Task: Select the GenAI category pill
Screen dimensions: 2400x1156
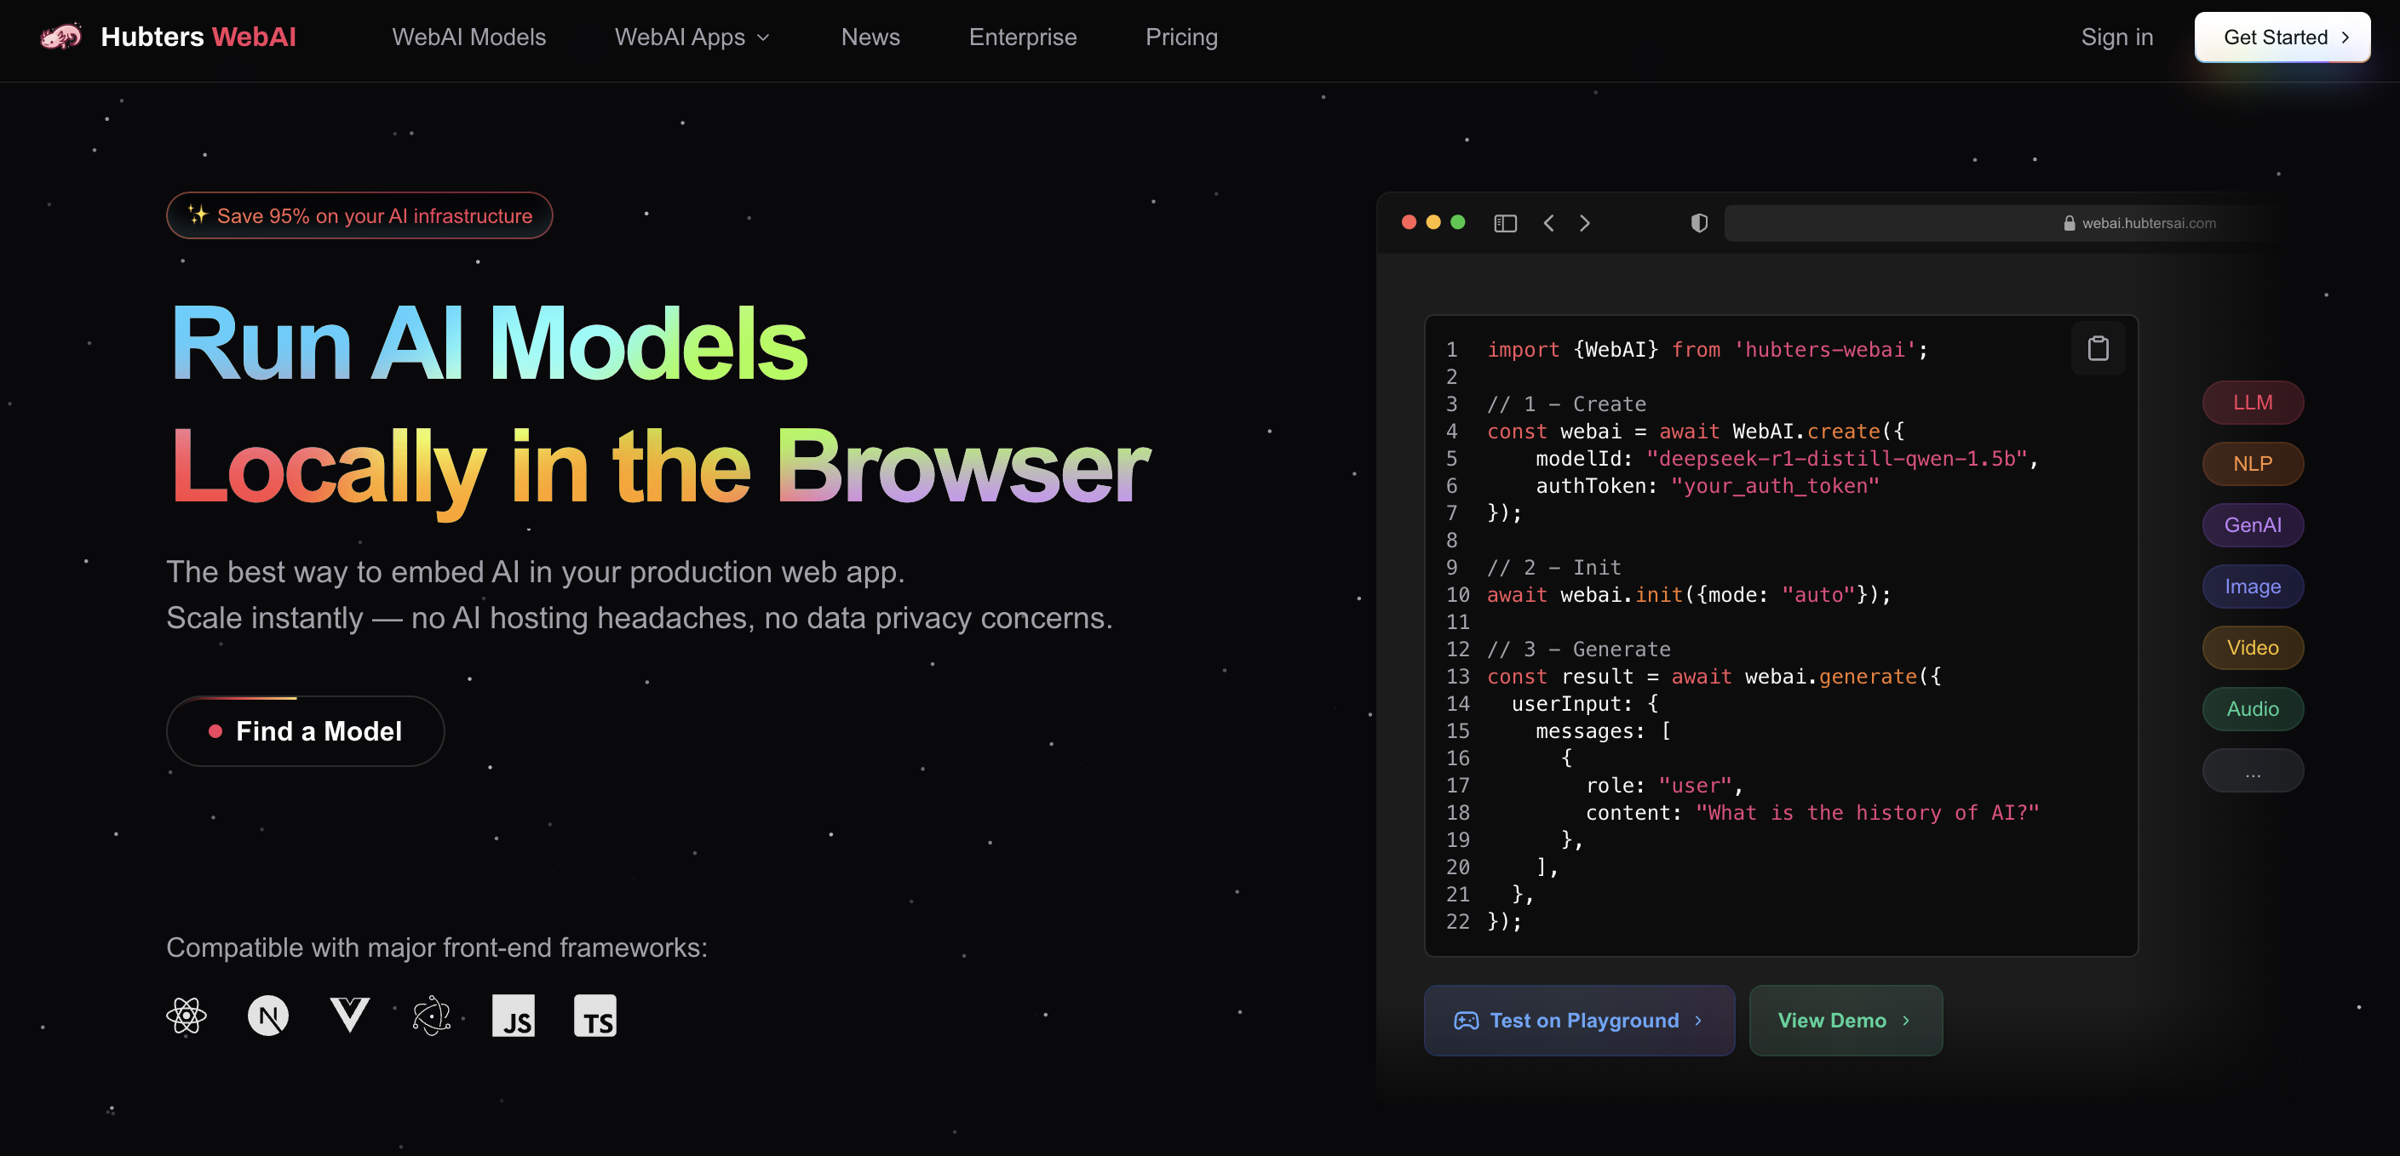Action: click(x=2252, y=524)
